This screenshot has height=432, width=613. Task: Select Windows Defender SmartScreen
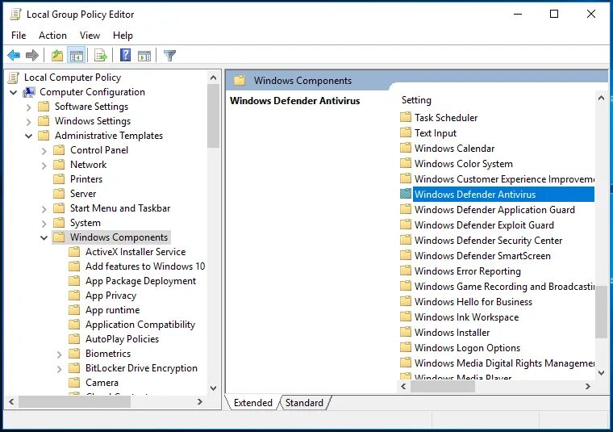tap(482, 255)
